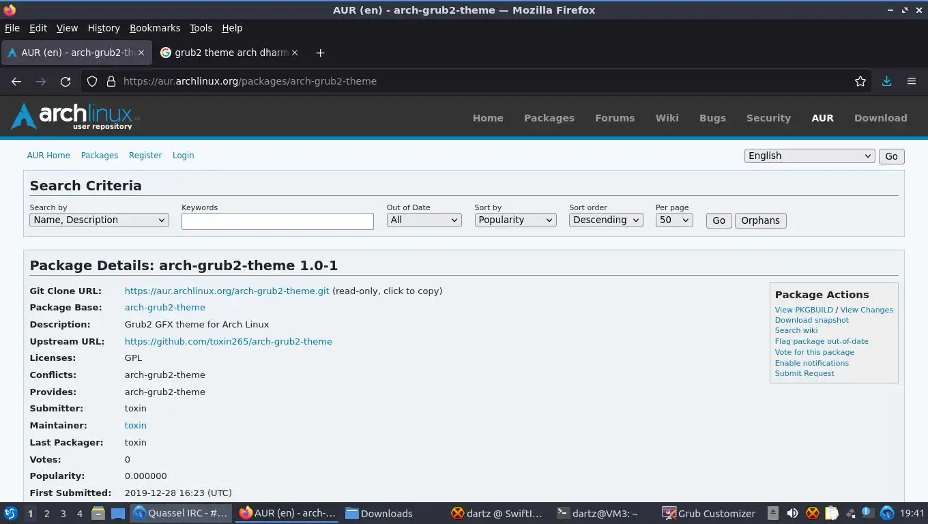Open the Out of Date dropdown
Image resolution: width=928 pixels, height=524 pixels.
(424, 220)
